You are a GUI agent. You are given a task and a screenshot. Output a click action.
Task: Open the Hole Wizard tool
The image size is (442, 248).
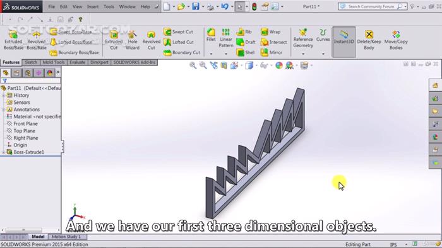tap(132, 40)
